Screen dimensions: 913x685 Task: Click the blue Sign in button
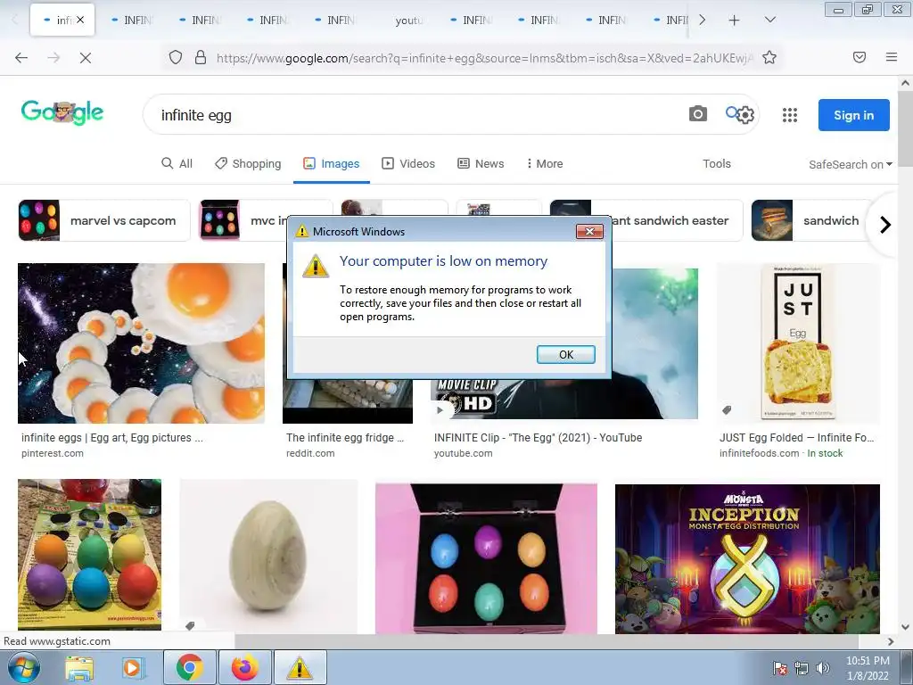click(853, 115)
